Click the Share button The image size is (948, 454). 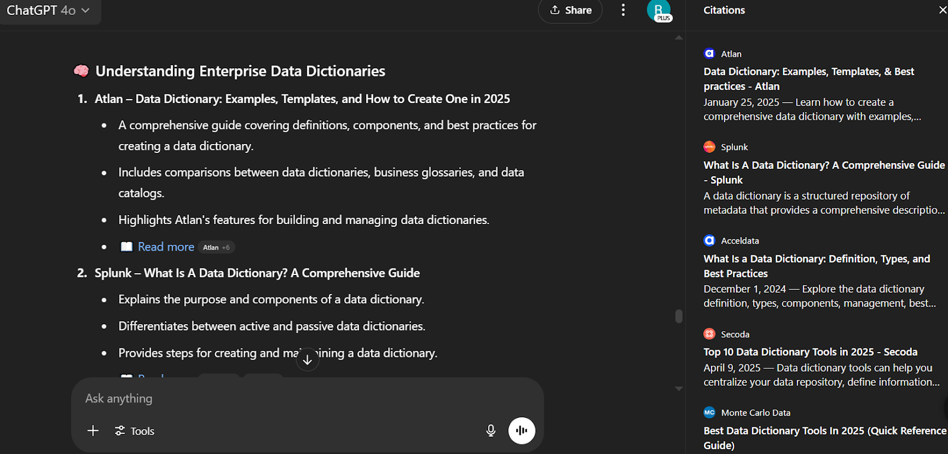coord(570,10)
